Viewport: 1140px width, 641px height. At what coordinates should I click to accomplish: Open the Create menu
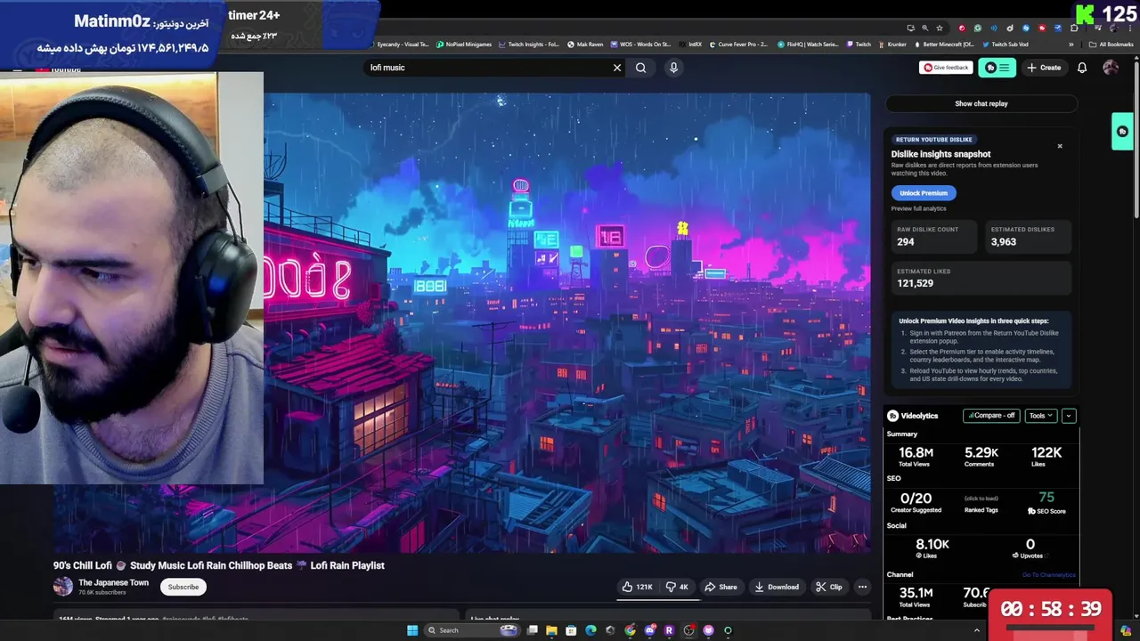coord(1044,68)
